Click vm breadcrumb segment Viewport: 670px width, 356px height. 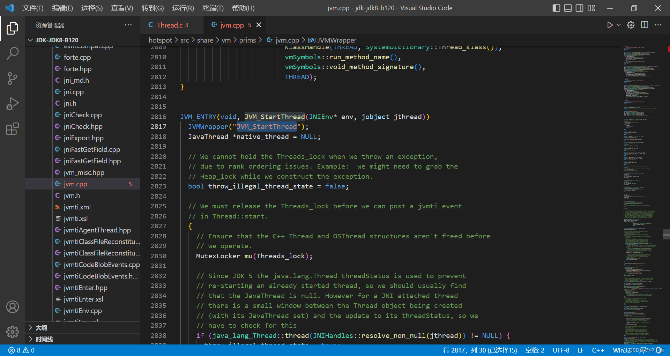tap(226, 40)
